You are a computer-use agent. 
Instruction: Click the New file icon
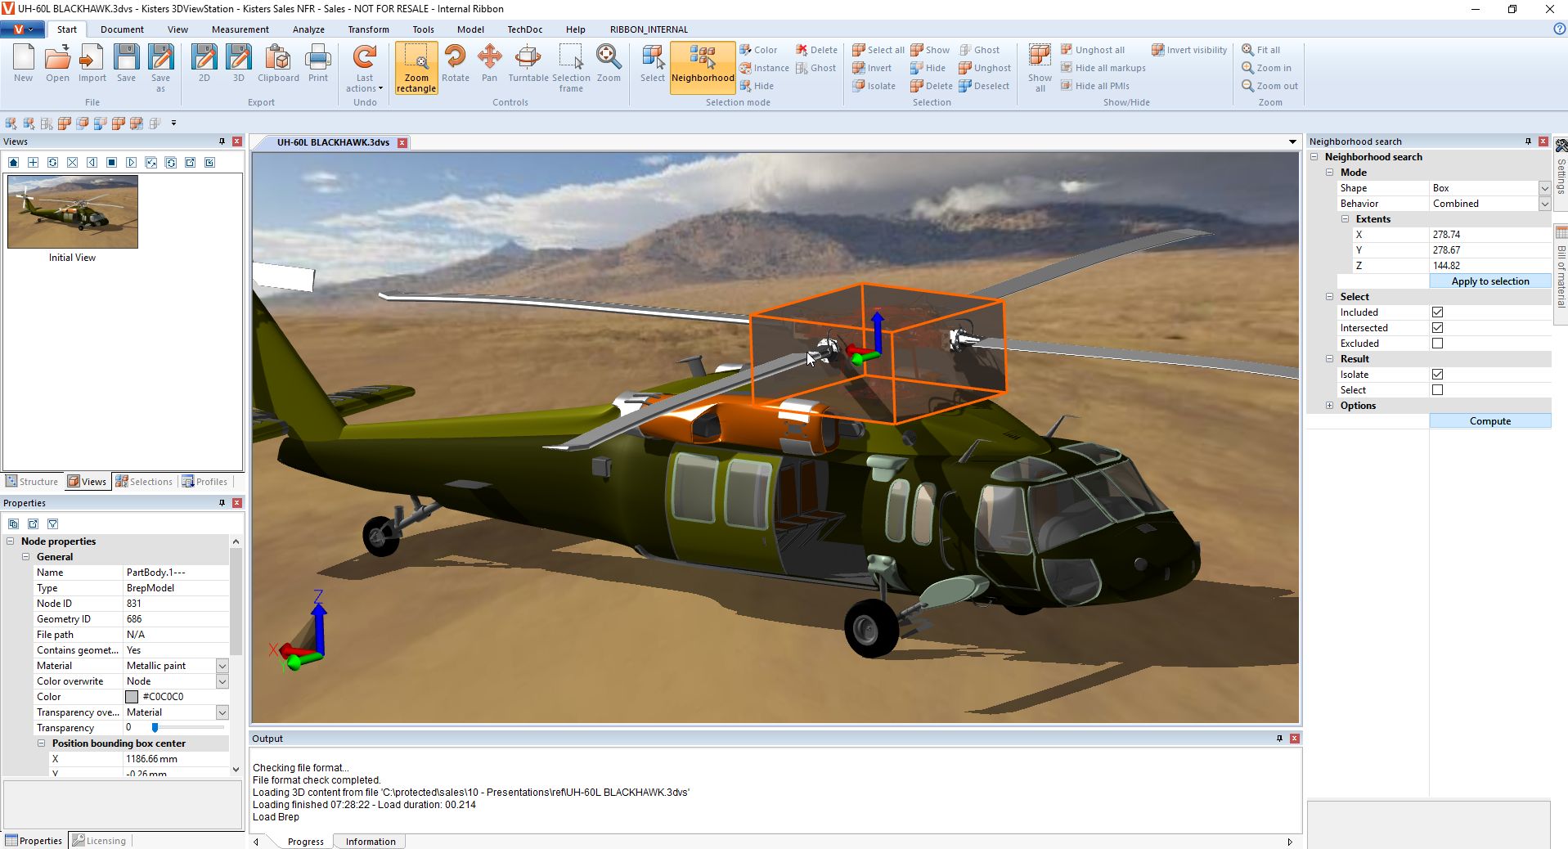[x=23, y=64]
